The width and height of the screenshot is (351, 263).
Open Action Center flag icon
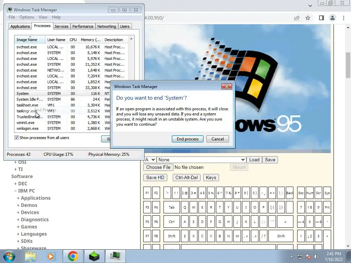308,256
